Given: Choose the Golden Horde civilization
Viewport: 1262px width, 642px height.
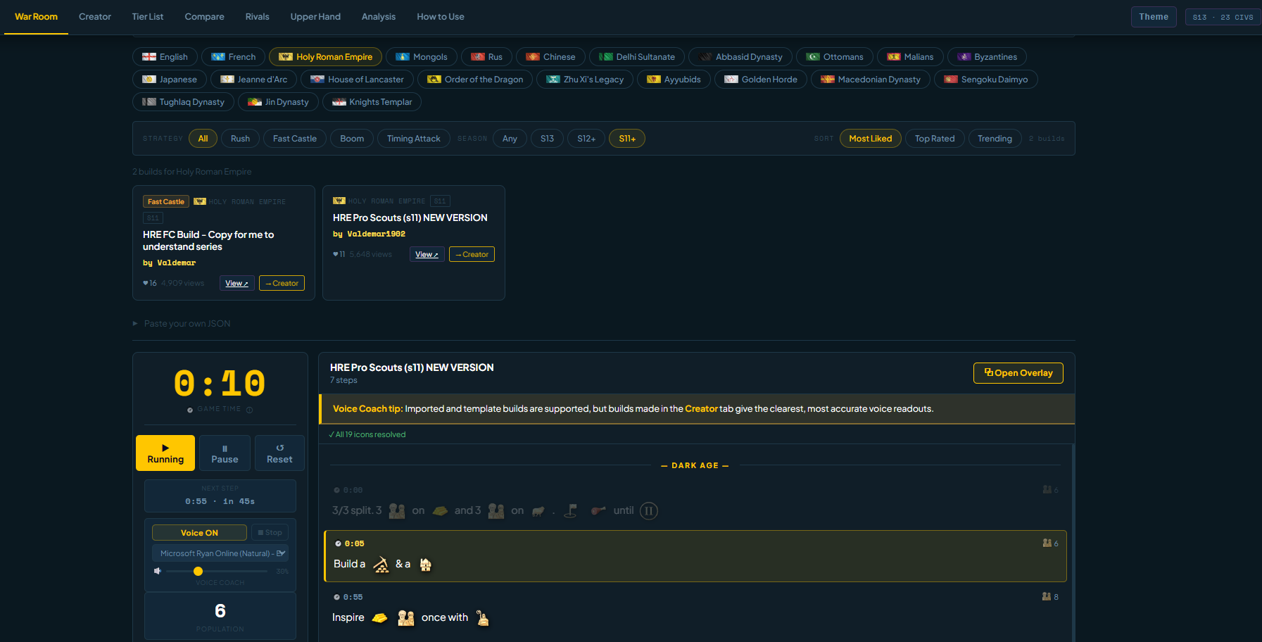Looking at the screenshot, I should pos(760,80).
